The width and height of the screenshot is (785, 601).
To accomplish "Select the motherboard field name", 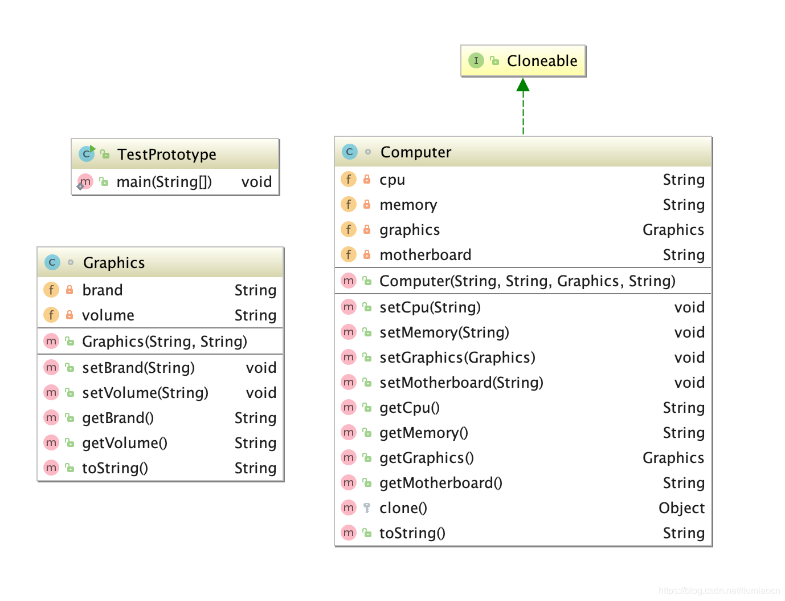I will (x=426, y=255).
